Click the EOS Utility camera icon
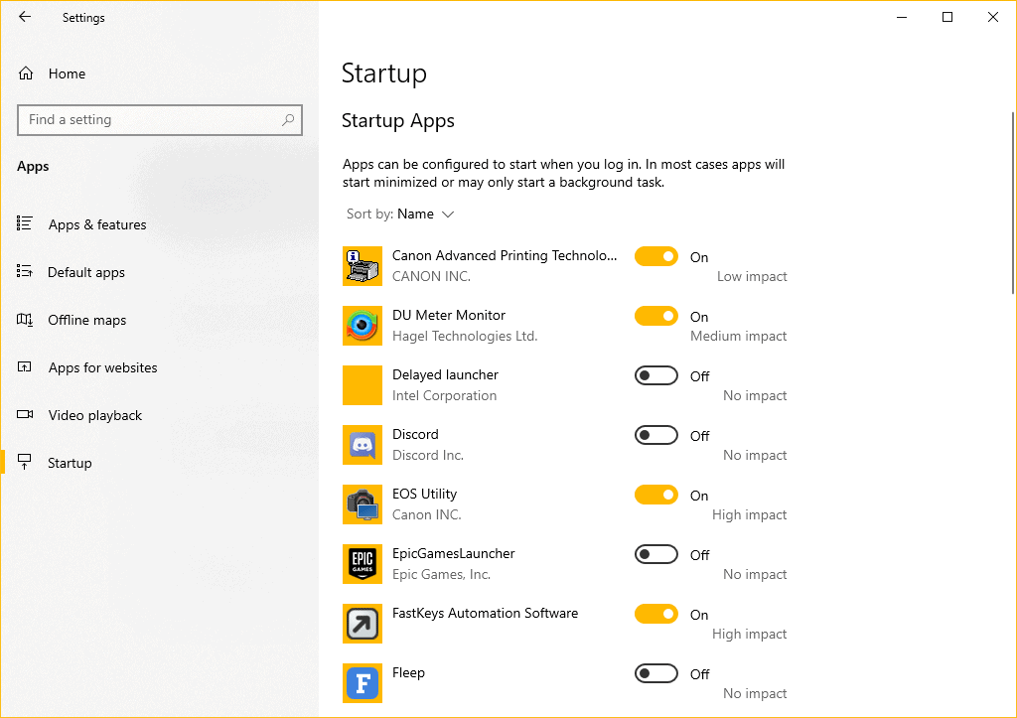This screenshot has height=718, width=1017. click(363, 504)
